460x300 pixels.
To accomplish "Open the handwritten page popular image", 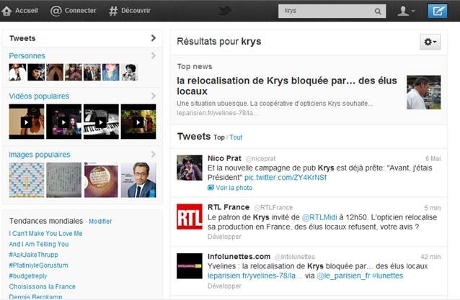I will 63,180.
